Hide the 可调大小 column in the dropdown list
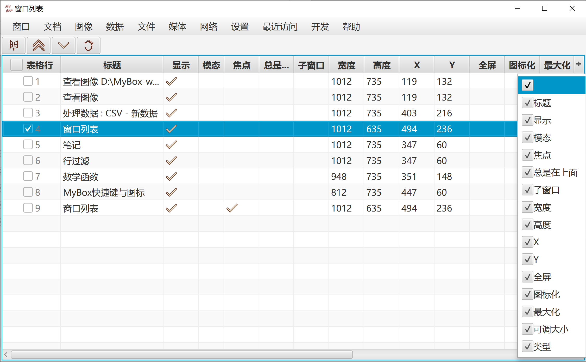 [x=527, y=329]
